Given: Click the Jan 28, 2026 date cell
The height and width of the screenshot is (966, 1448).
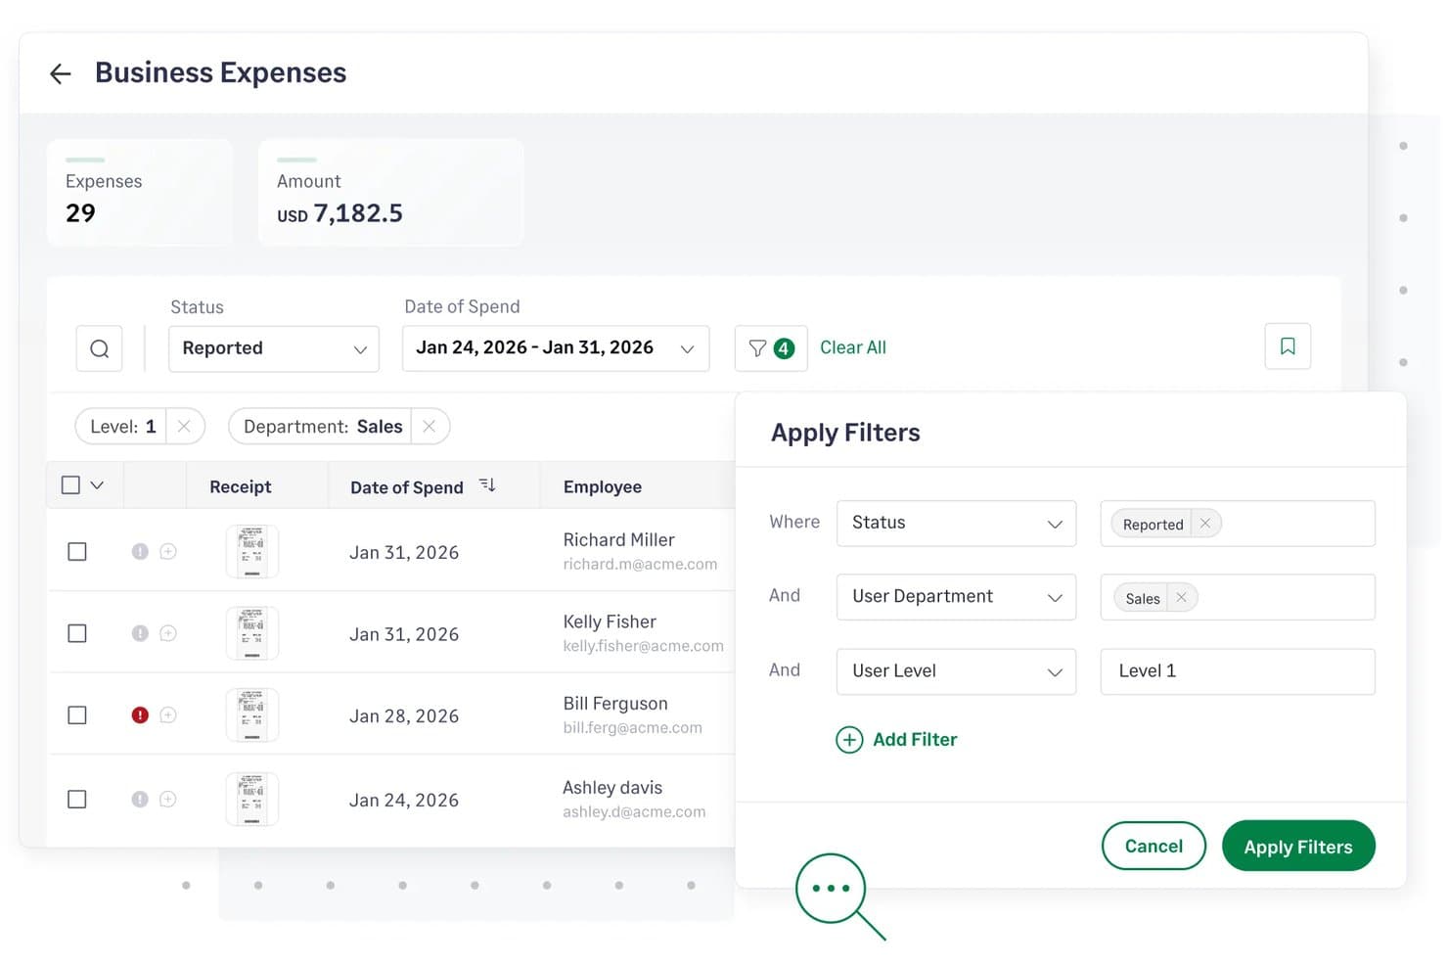Looking at the screenshot, I should [x=404, y=716].
